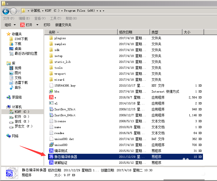The image size is (217, 181).
Task: Expand the e folder breadcrumb arrow
Action: point(104,11)
